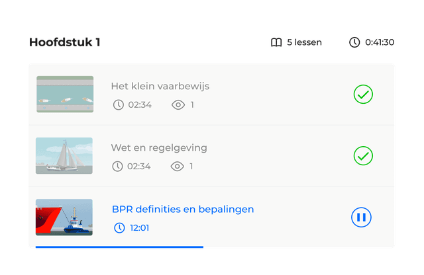Select the Wet en regelgeving lesson title
The height and width of the screenshot is (275, 424).
(159, 147)
